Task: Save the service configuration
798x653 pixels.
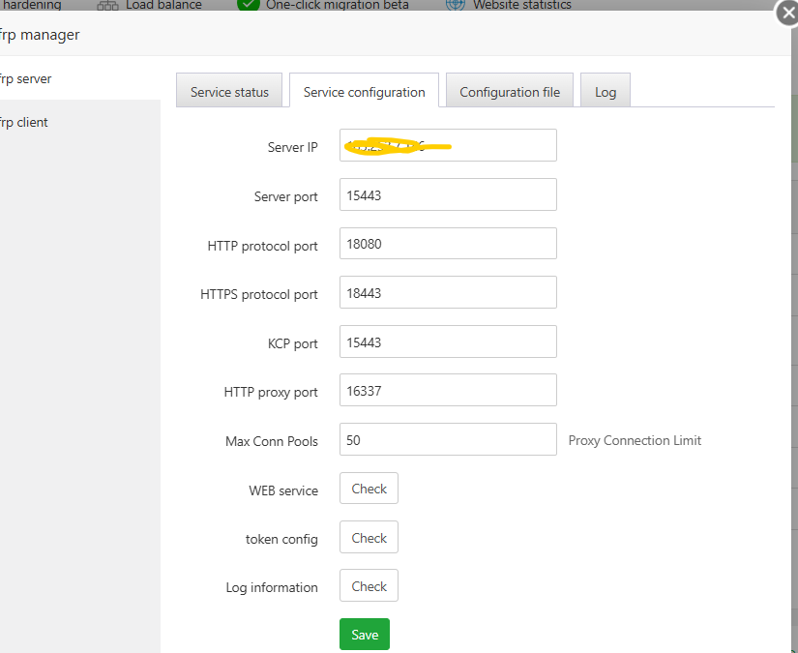Action: (x=365, y=635)
